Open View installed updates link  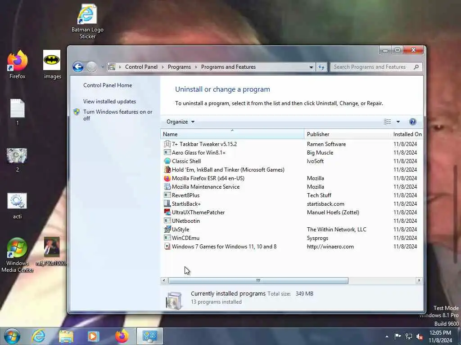pos(109,102)
